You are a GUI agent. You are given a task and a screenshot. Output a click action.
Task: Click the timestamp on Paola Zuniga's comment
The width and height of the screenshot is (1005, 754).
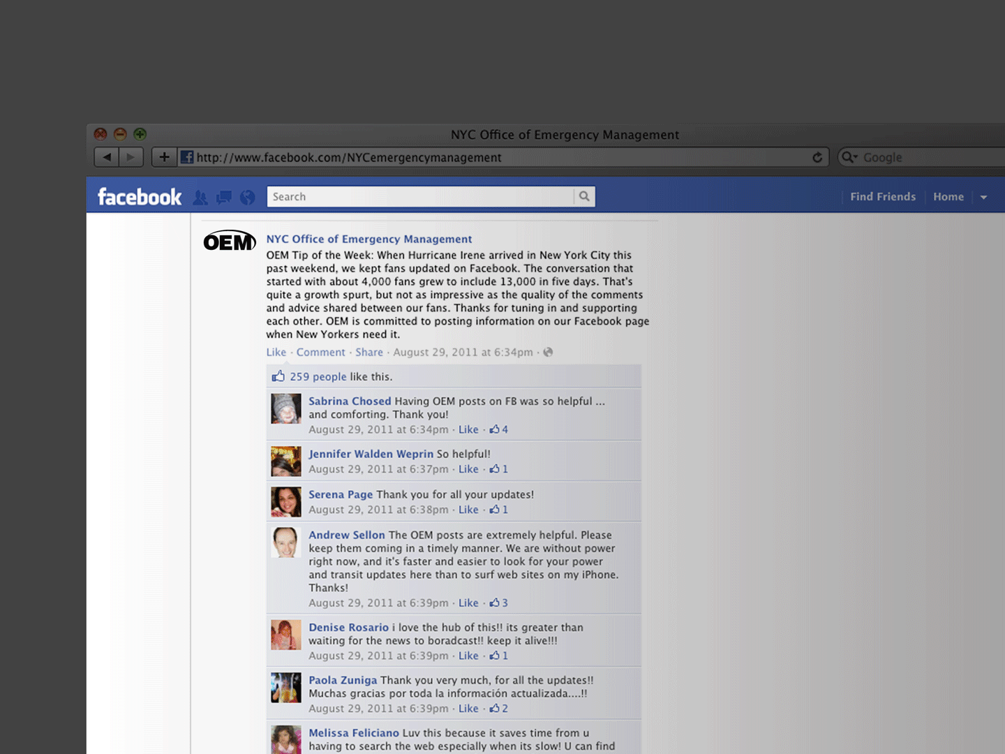point(378,709)
